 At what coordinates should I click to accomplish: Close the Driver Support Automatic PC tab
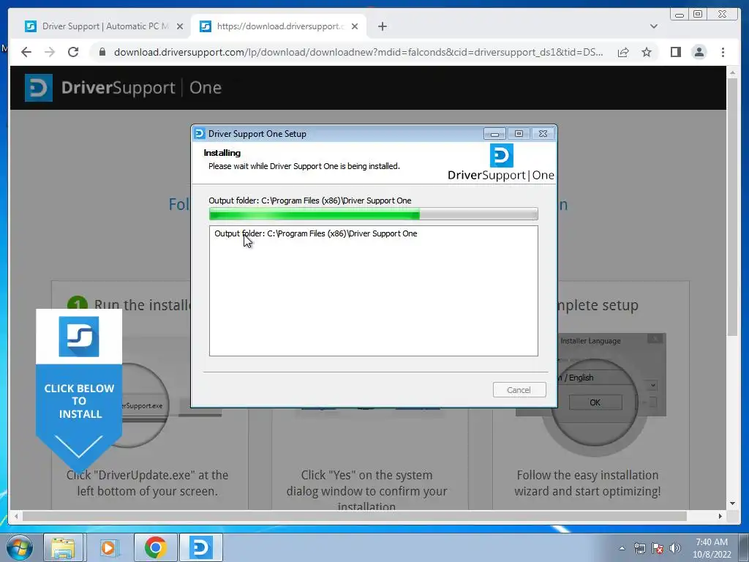[x=180, y=26]
